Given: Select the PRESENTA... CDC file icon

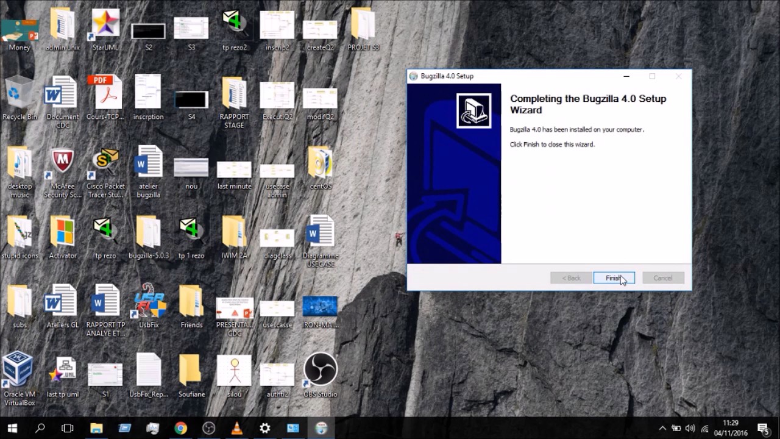Looking at the screenshot, I should 235,317.
